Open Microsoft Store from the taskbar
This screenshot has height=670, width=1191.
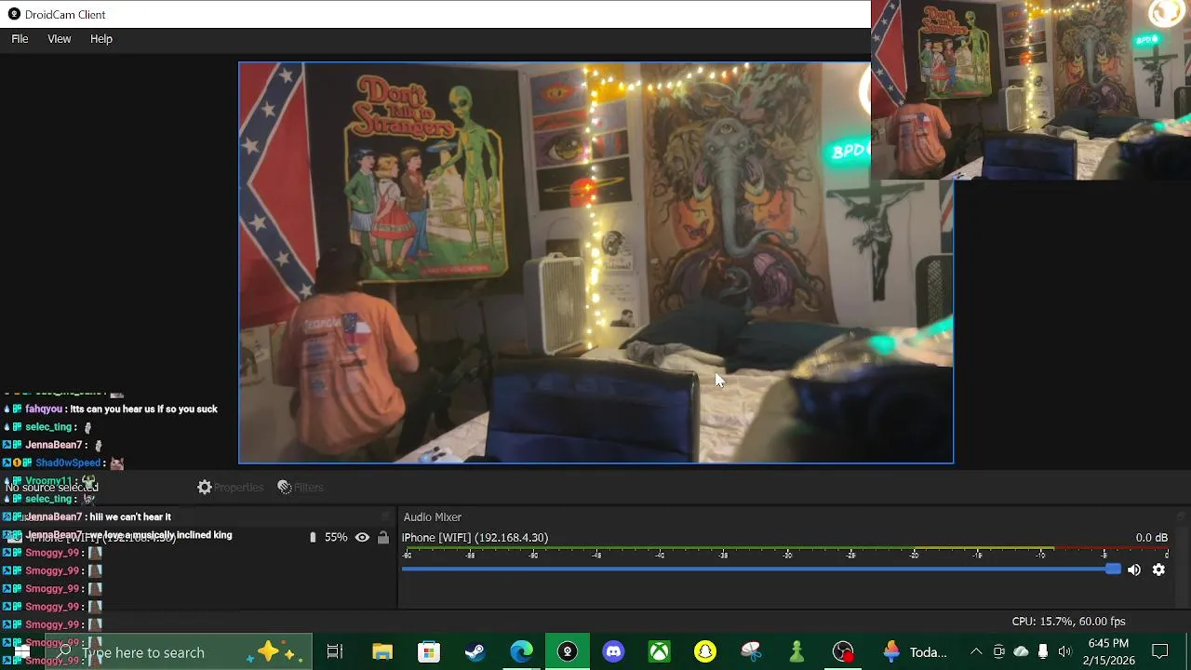tap(428, 652)
